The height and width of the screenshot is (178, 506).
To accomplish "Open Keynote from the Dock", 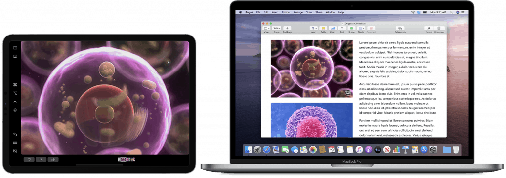I will pyautogui.click(x=405, y=150).
